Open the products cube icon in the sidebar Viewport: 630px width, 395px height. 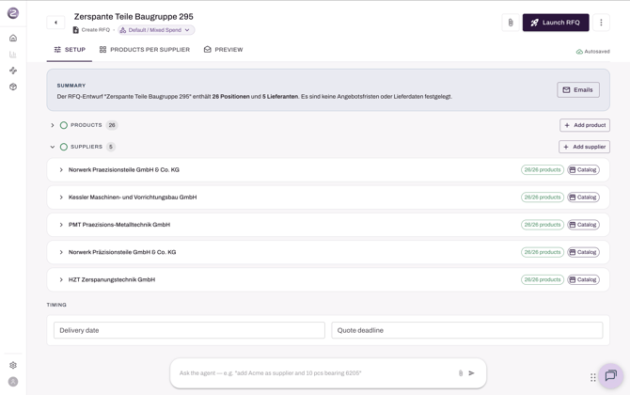(13, 87)
